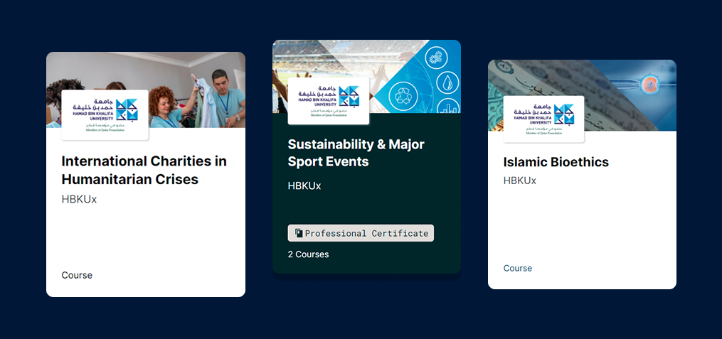722x339 pixels.
Task: Select the "2 Courses" text
Action: pyautogui.click(x=308, y=254)
